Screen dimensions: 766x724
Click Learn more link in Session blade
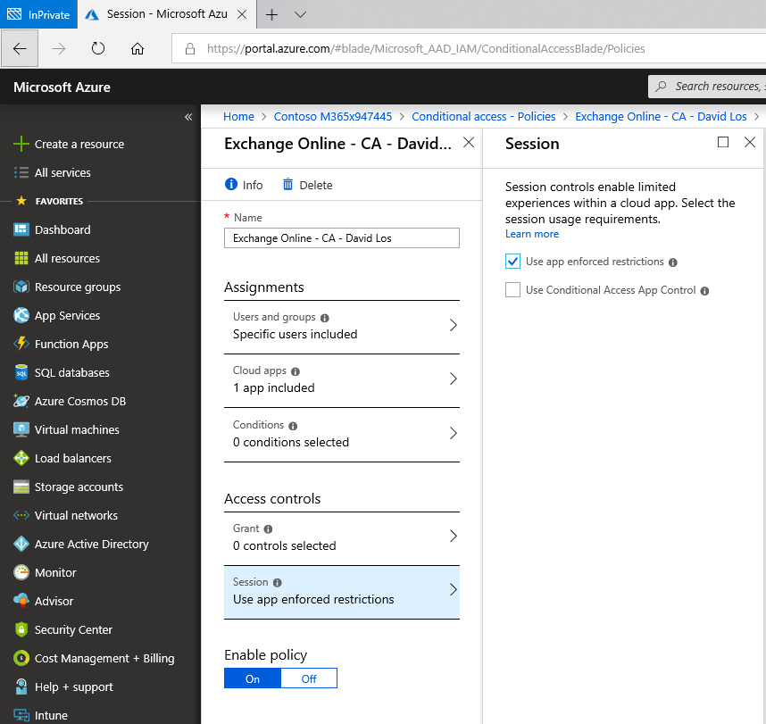[531, 234]
